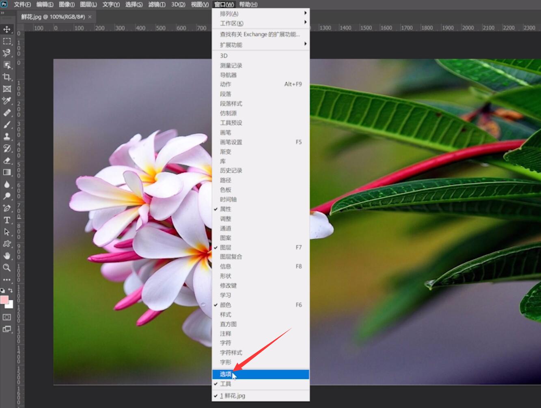Pick the white background color swatch
This screenshot has height=408, width=541.
coord(11,305)
